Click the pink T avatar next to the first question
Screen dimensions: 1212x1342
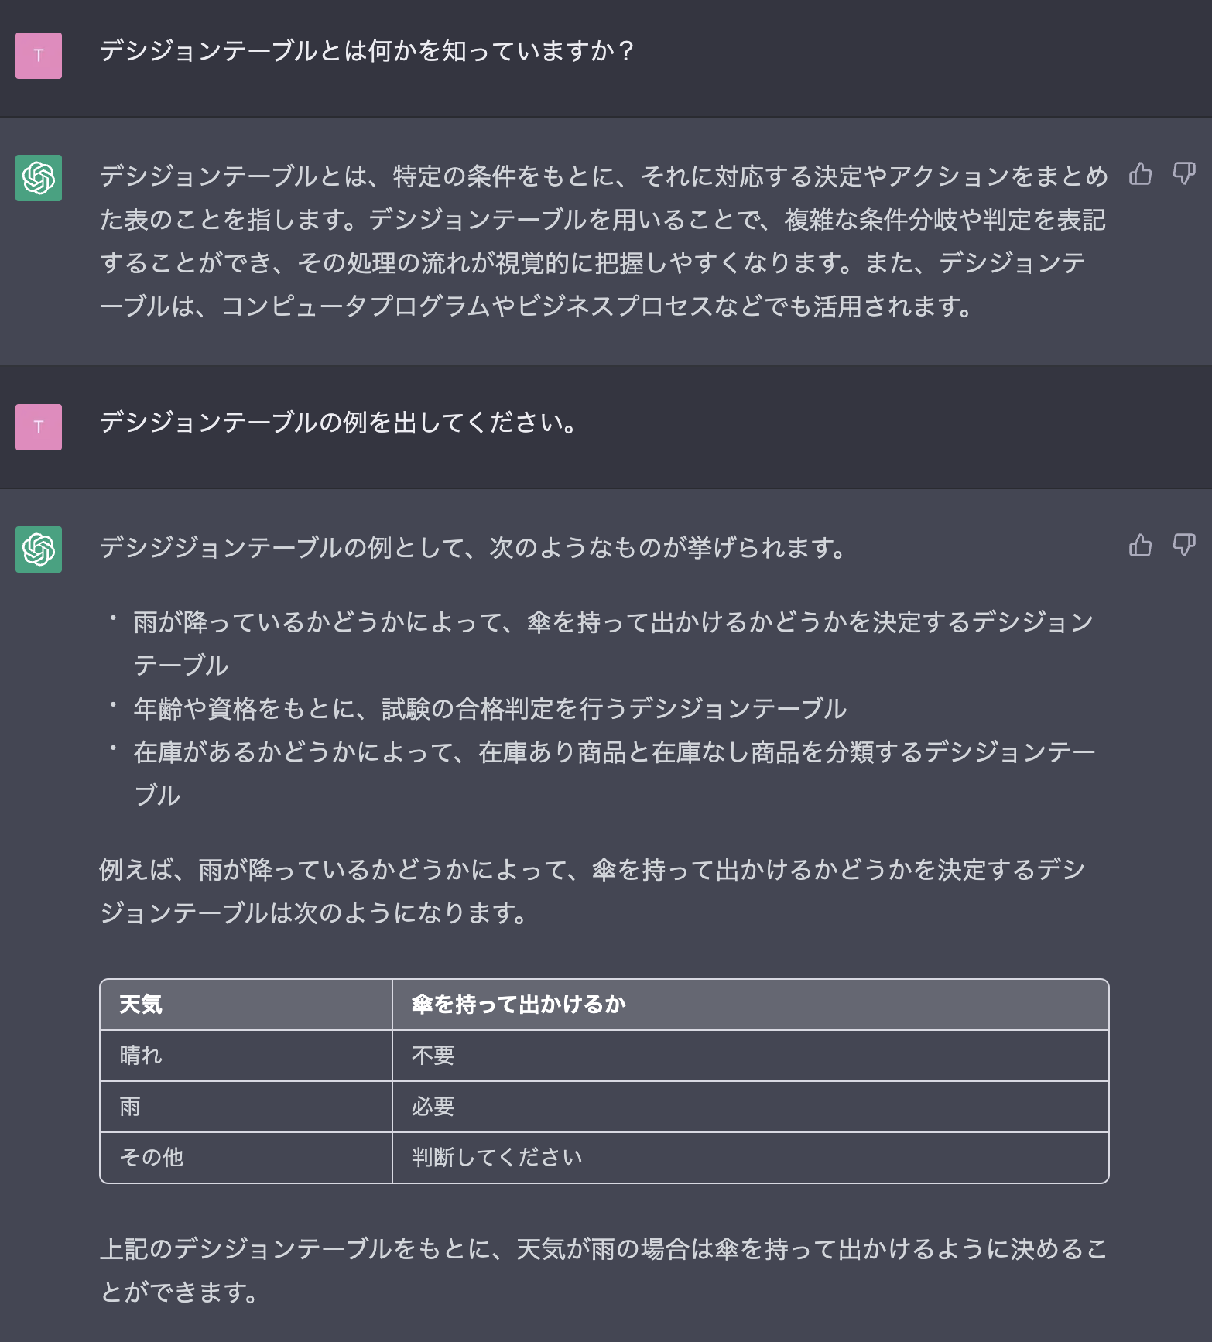click(39, 55)
